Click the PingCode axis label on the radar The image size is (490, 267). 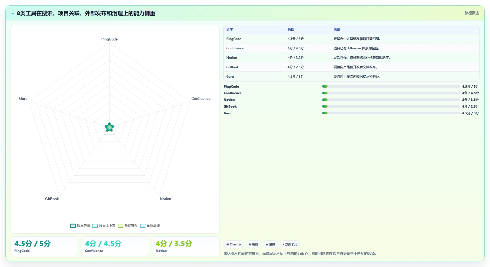(x=109, y=39)
